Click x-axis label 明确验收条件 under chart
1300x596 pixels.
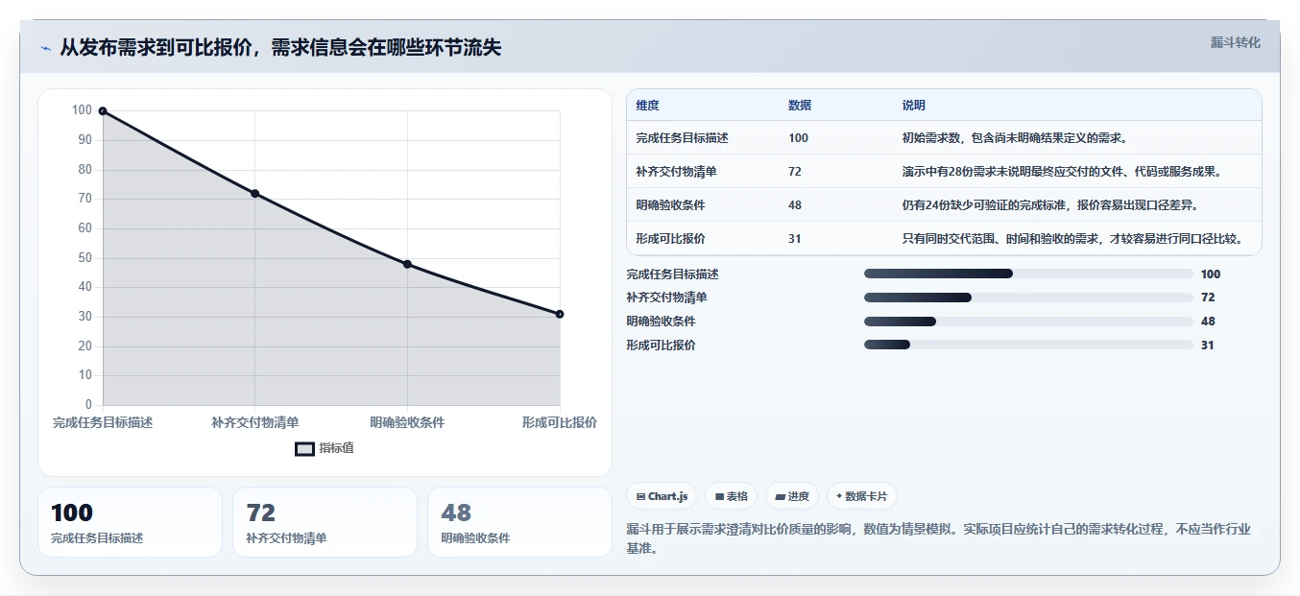tap(407, 422)
